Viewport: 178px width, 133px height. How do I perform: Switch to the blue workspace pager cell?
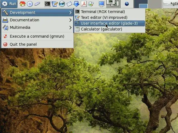(x=141, y=4)
